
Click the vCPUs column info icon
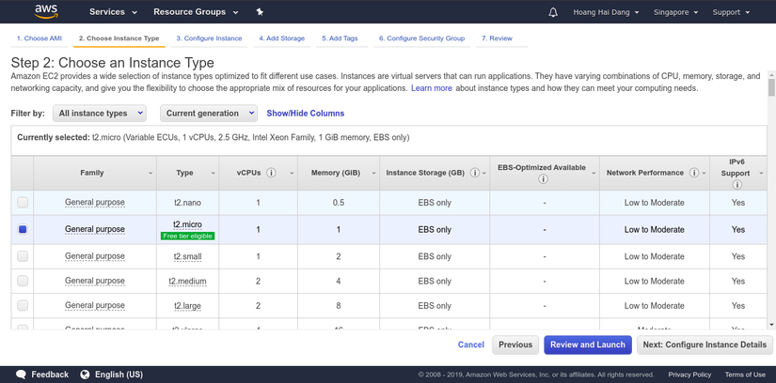(x=272, y=173)
